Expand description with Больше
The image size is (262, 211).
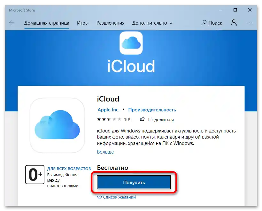pos(105,152)
